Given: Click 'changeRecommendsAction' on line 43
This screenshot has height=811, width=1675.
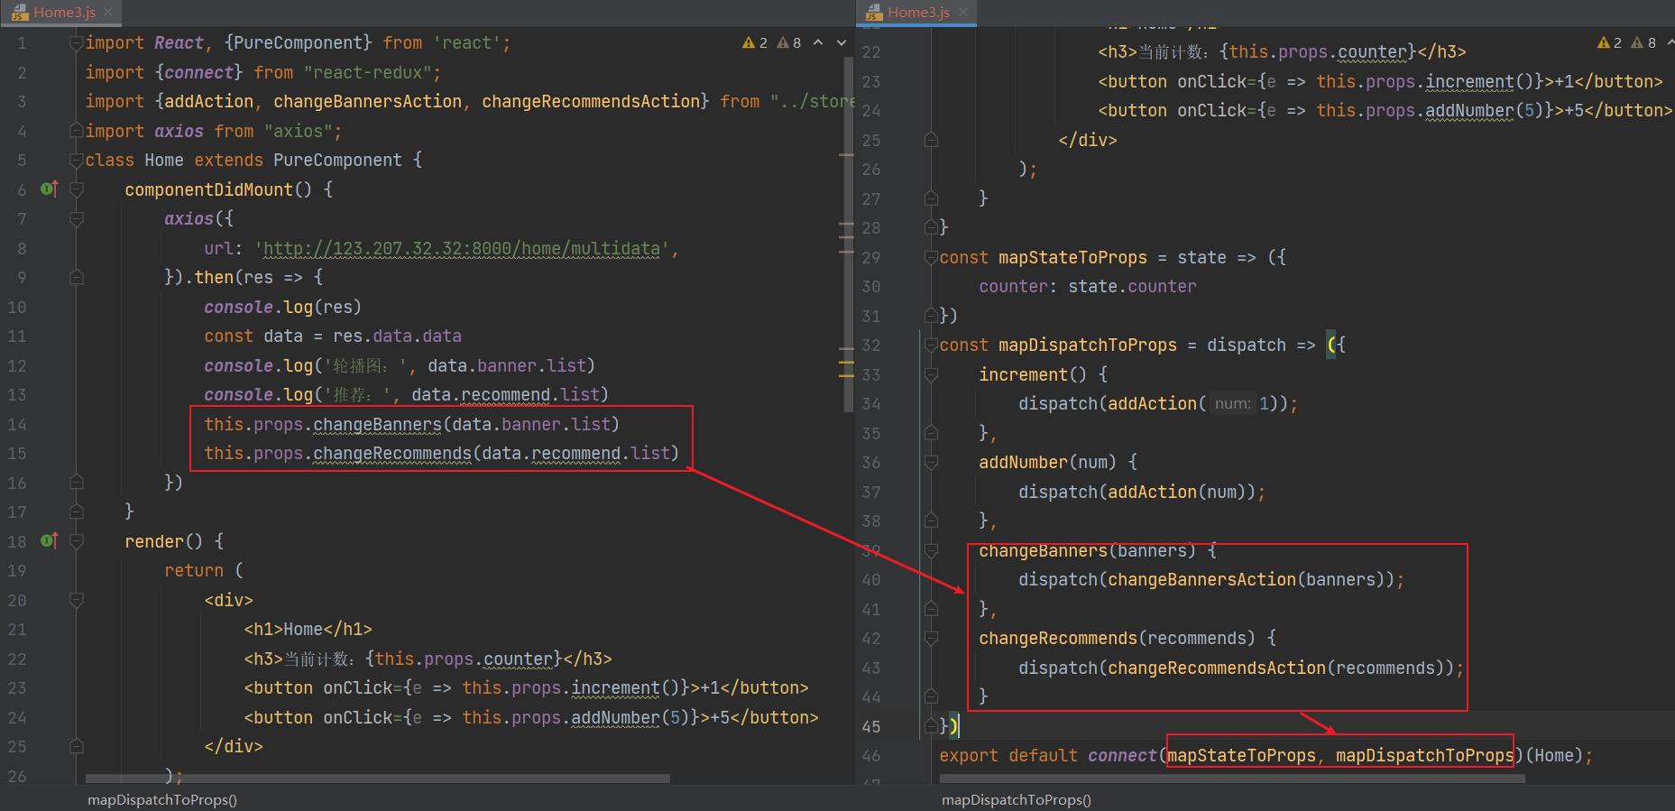Looking at the screenshot, I should click(x=1217, y=668).
